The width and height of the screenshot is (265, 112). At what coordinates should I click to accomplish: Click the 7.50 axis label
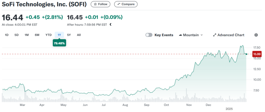(256, 90)
